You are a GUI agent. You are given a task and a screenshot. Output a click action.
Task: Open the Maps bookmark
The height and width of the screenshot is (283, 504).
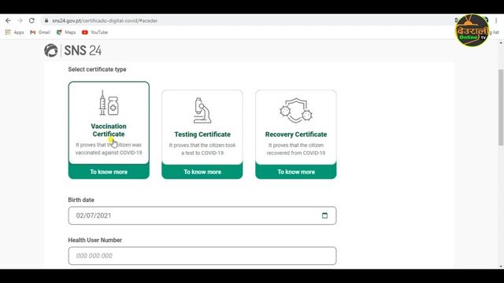pyautogui.click(x=66, y=32)
